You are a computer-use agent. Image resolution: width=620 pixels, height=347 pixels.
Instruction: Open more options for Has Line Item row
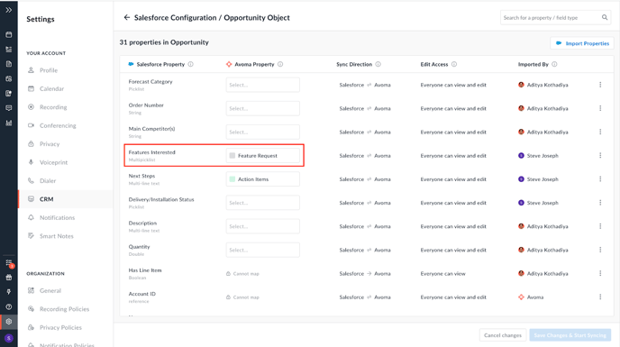(600, 273)
